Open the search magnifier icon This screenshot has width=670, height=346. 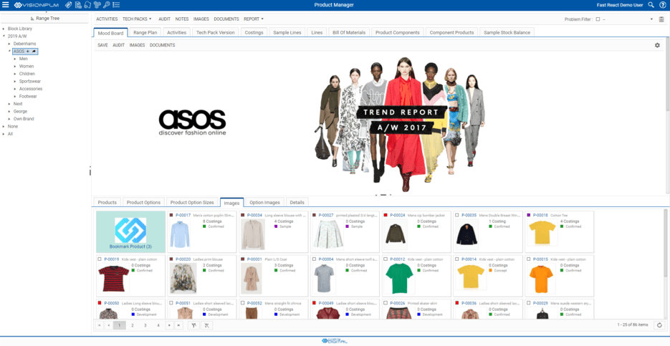(651, 5)
